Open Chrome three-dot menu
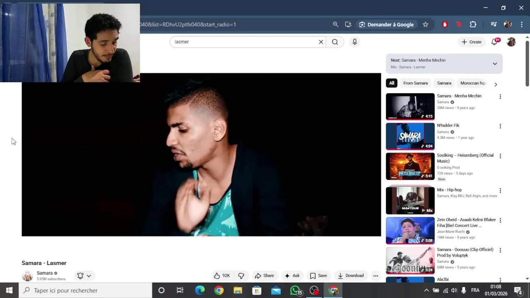 pos(521,24)
